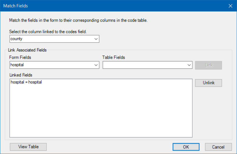Click the "Select the column linked" label
This screenshot has width=237, height=154.
click(x=48, y=31)
